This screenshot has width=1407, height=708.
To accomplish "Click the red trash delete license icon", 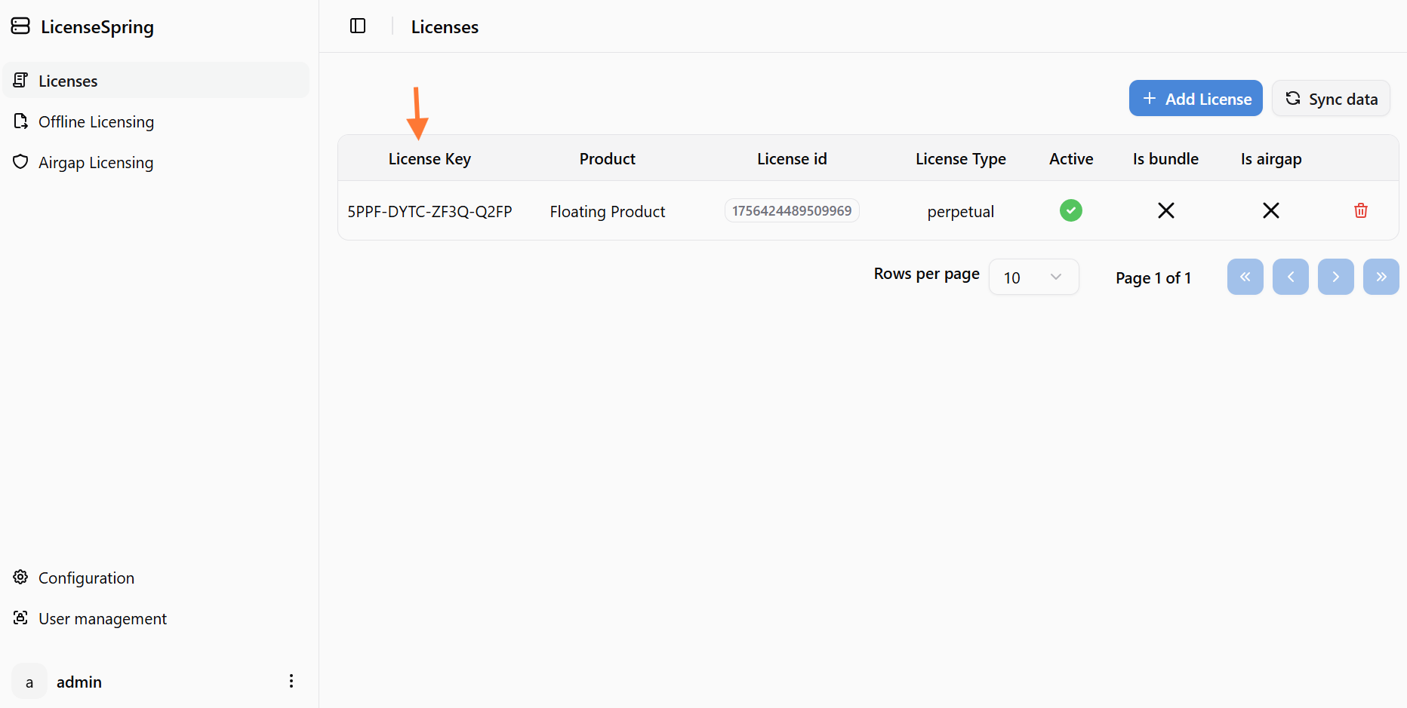I will pos(1360,210).
